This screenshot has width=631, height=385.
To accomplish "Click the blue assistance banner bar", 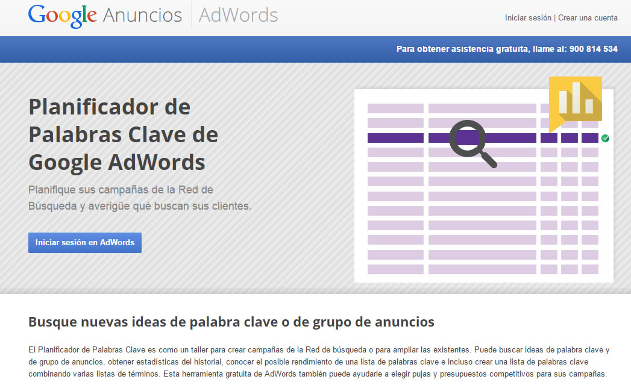I will pyautogui.click(x=315, y=49).
